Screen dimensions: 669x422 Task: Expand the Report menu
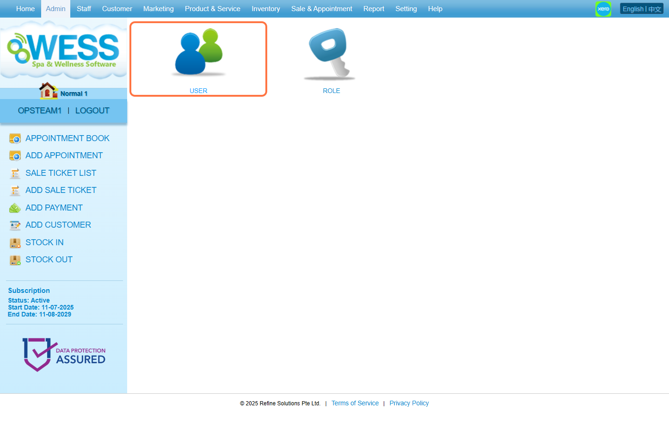point(374,9)
